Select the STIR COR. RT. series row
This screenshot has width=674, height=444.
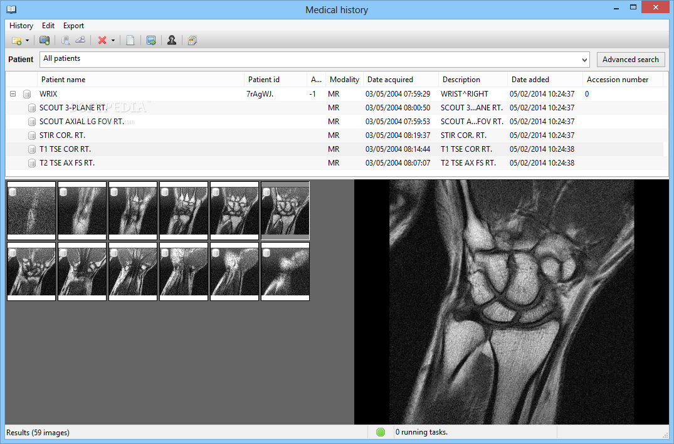click(x=334, y=135)
